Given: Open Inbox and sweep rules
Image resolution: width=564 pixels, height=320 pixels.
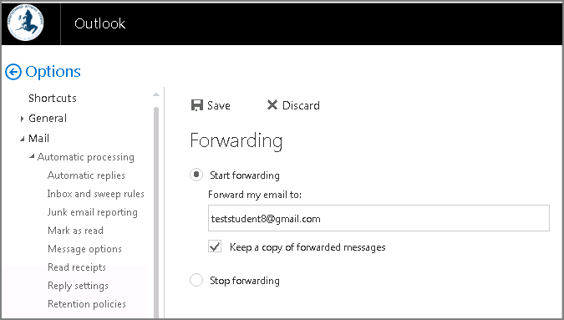Looking at the screenshot, I should [x=96, y=194].
